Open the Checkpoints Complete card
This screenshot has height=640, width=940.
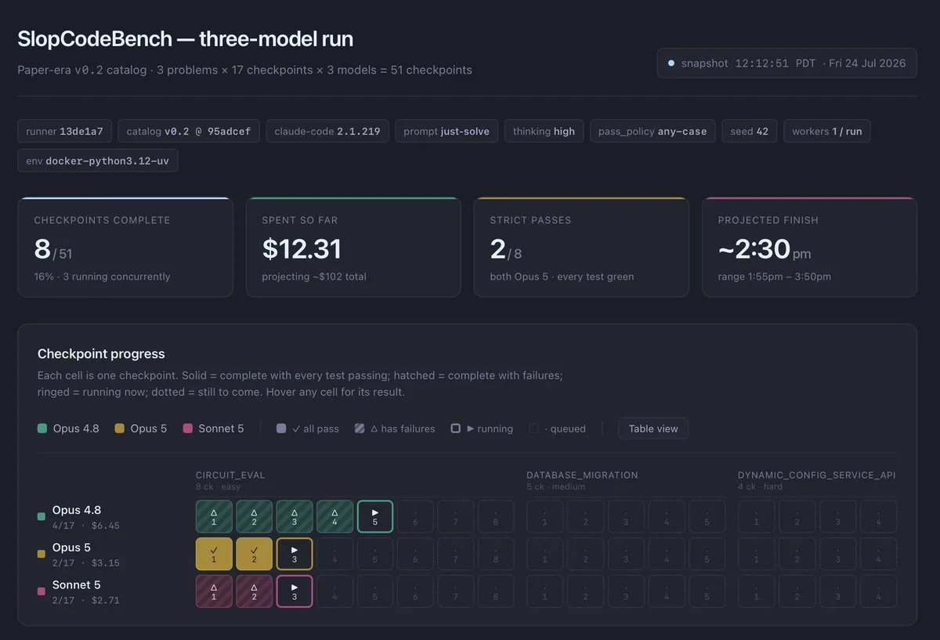(125, 248)
